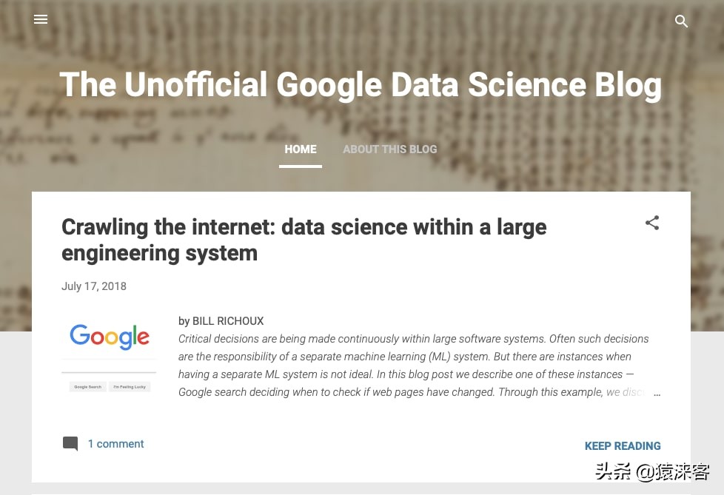Open the ABOUT THIS BLOG tab
Image resolution: width=724 pixels, height=495 pixels.
pos(389,149)
